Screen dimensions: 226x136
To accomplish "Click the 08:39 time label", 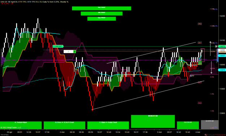I will 72,132.
